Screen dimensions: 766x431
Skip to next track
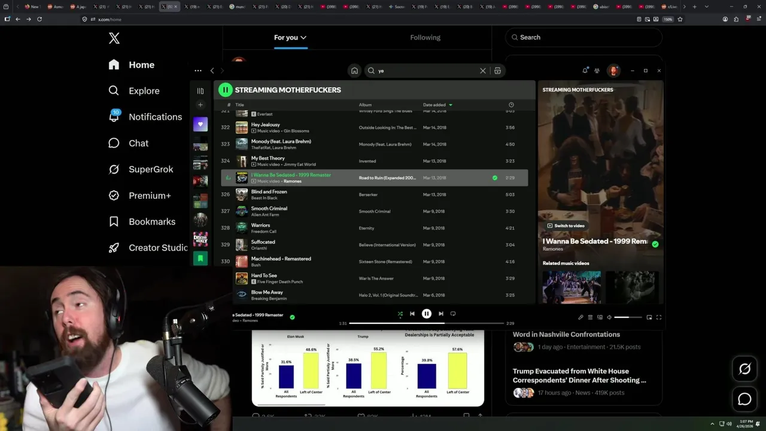click(x=441, y=314)
